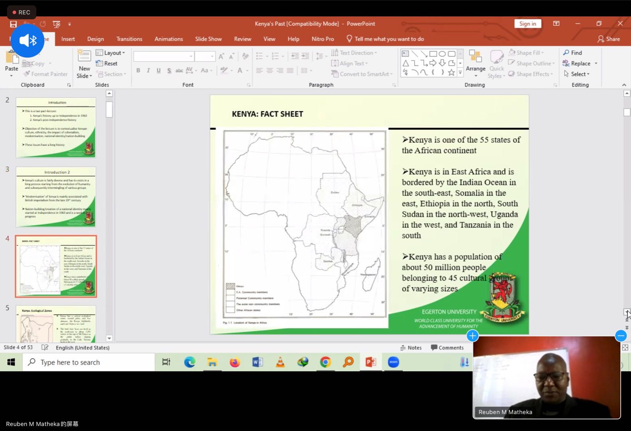Toggle Bold text formatting

click(138, 71)
